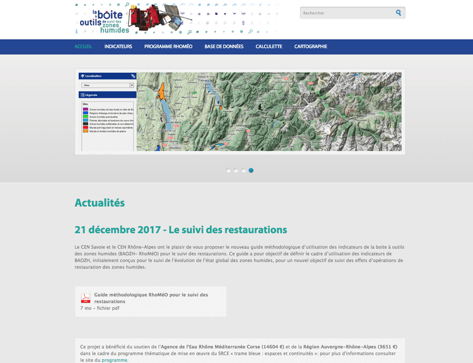Click the search magnifier icon

tap(398, 13)
